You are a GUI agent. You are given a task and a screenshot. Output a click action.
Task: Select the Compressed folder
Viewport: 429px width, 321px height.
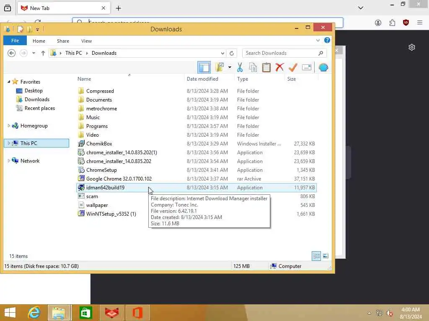click(x=100, y=91)
